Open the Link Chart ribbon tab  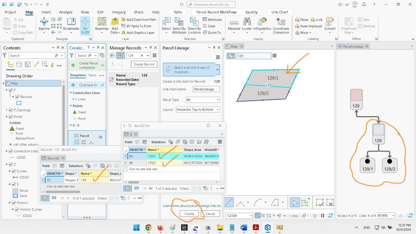click(x=280, y=12)
